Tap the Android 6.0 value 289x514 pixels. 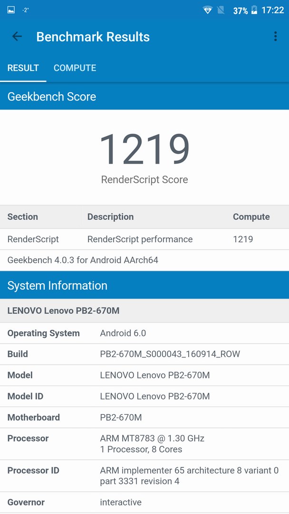pos(123,333)
